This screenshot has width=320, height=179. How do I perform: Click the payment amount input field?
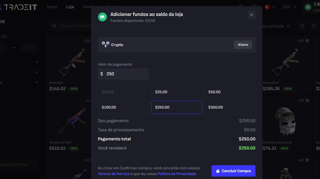[126, 74]
